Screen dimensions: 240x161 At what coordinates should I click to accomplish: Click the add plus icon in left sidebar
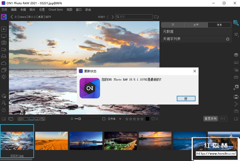(4, 29)
